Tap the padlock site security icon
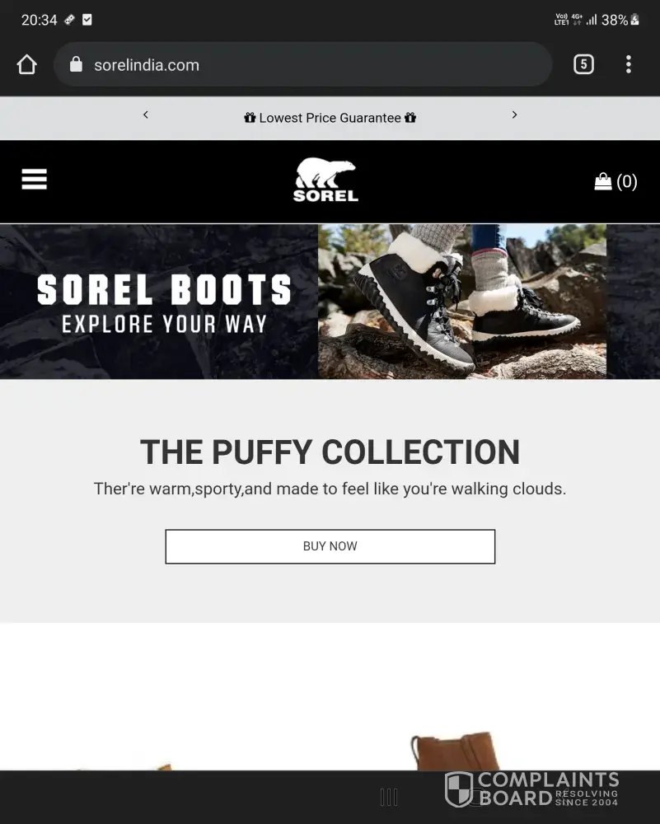The width and height of the screenshot is (660, 824). [x=76, y=64]
